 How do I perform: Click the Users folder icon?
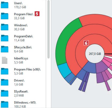5,5
